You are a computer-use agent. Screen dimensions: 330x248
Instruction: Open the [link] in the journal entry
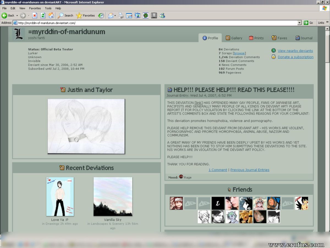(x=199, y=103)
